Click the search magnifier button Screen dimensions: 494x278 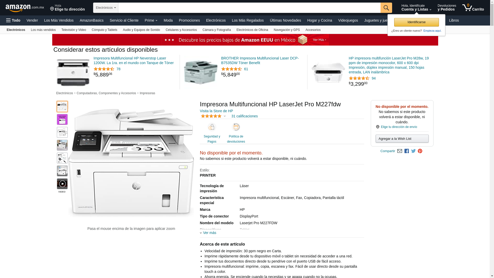(x=386, y=8)
